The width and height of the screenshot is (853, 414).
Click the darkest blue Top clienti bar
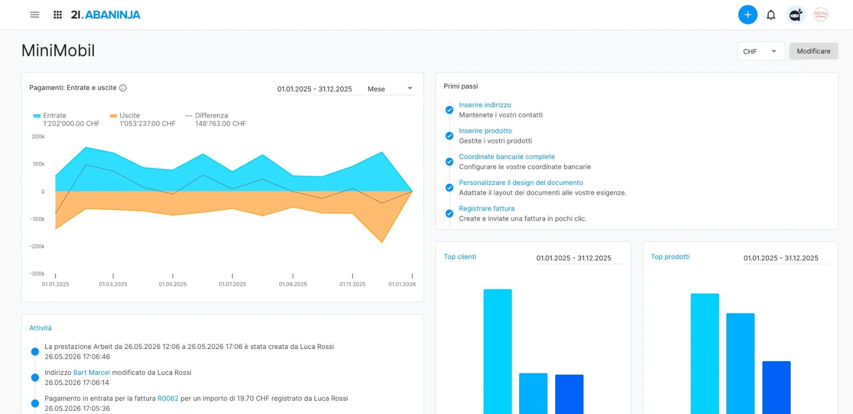point(569,394)
